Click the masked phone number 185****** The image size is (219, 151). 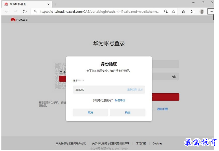click(78, 80)
